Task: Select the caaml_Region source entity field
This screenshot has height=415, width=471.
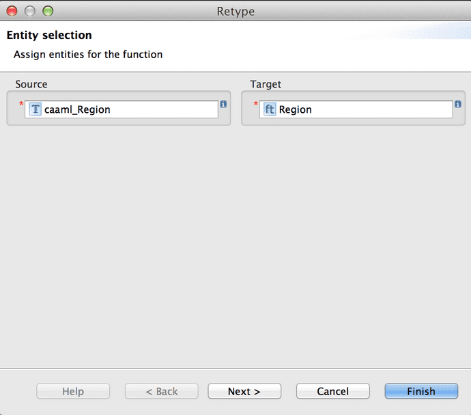Action: pos(122,109)
